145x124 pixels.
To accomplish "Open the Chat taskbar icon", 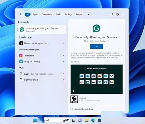I will pyautogui.click(x=80, y=120).
